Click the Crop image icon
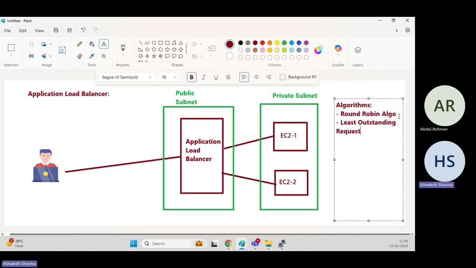This screenshot has width=476, height=268. 31,44
